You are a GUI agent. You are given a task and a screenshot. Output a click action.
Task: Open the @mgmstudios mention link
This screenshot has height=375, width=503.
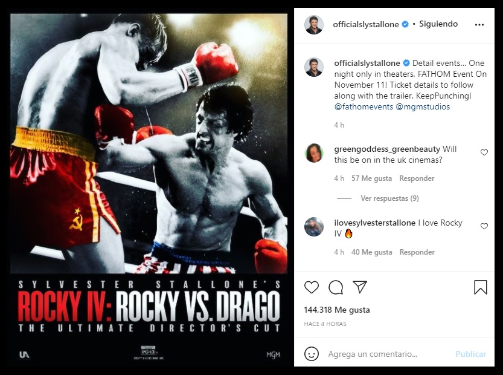[423, 106]
